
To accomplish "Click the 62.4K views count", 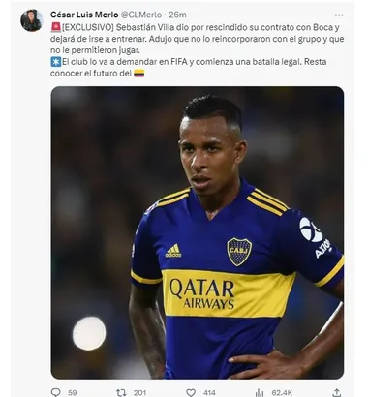I will (282, 393).
